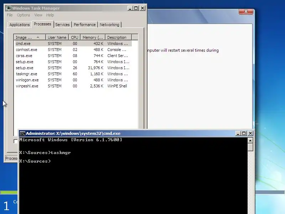
Task: Close the Windows setup dialog with red X
Action: (x=246, y=11)
